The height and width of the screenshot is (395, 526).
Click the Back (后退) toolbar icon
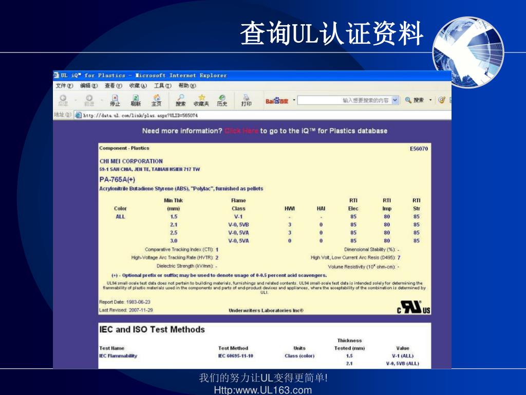click(63, 100)
